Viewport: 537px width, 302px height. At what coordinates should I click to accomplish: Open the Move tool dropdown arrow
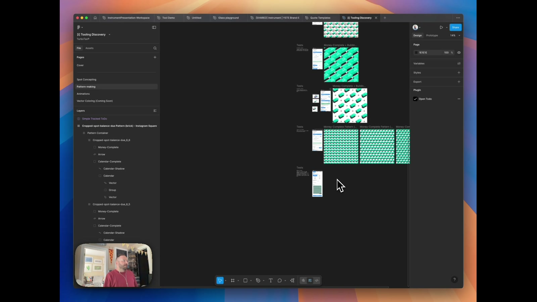tap(226, 281)
